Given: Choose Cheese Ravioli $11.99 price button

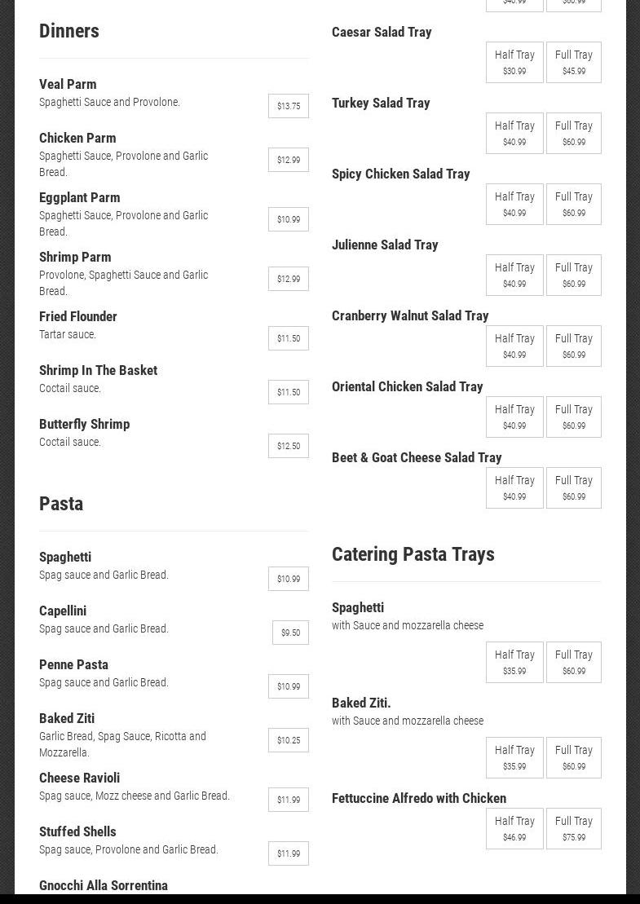Looking at the screenshot, I should 289,800.
